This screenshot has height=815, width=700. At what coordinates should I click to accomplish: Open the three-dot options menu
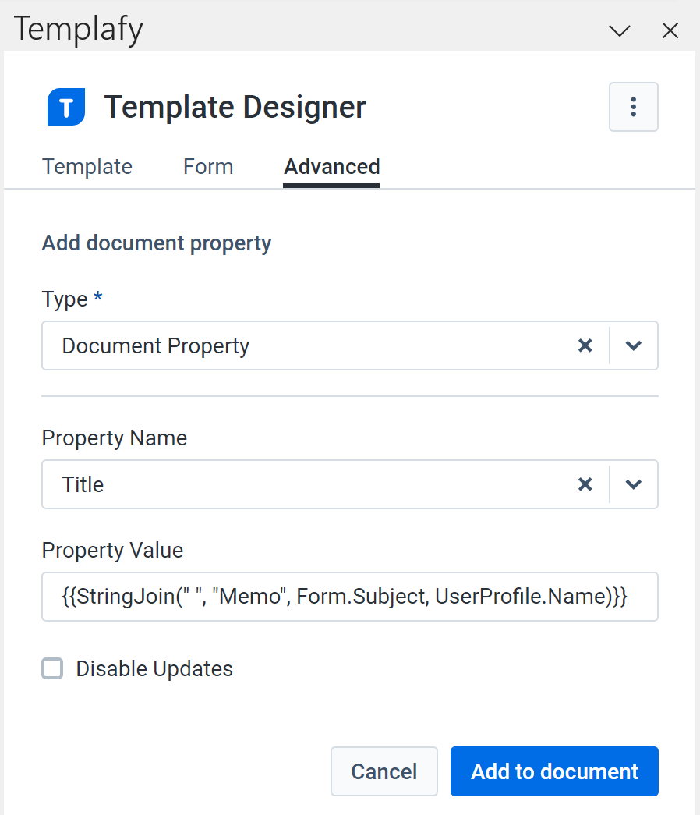tap(633, 107)
